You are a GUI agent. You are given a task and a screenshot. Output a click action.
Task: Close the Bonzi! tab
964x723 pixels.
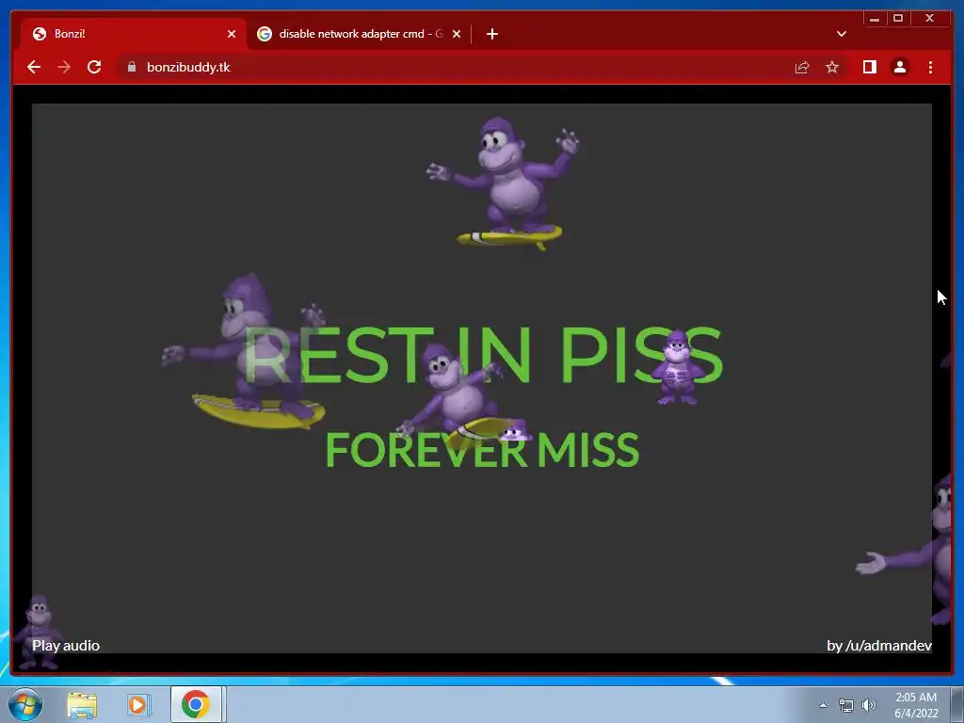pos(232,34)
